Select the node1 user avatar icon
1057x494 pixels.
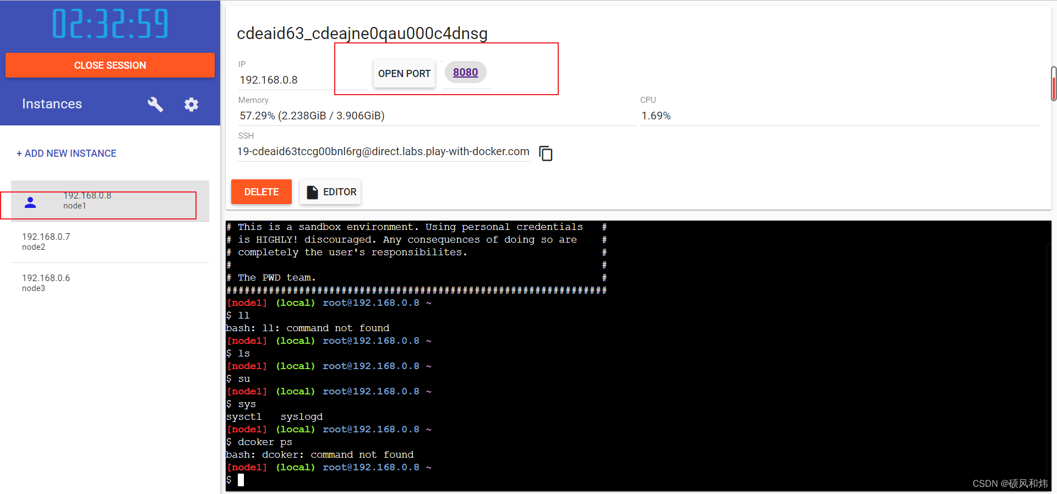pos(30,202)
